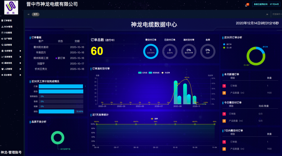Toggle 应完成 legend in delivery chart
The image size is (282, 156).
143,73
